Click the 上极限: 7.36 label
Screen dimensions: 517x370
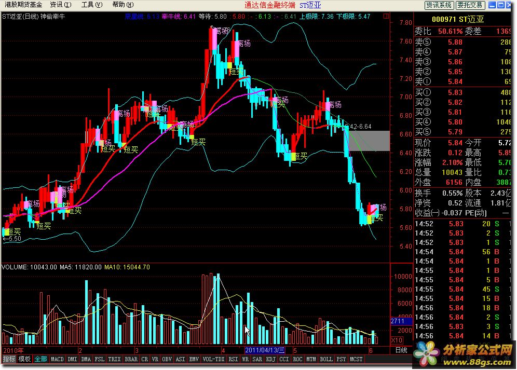[316, 16]
